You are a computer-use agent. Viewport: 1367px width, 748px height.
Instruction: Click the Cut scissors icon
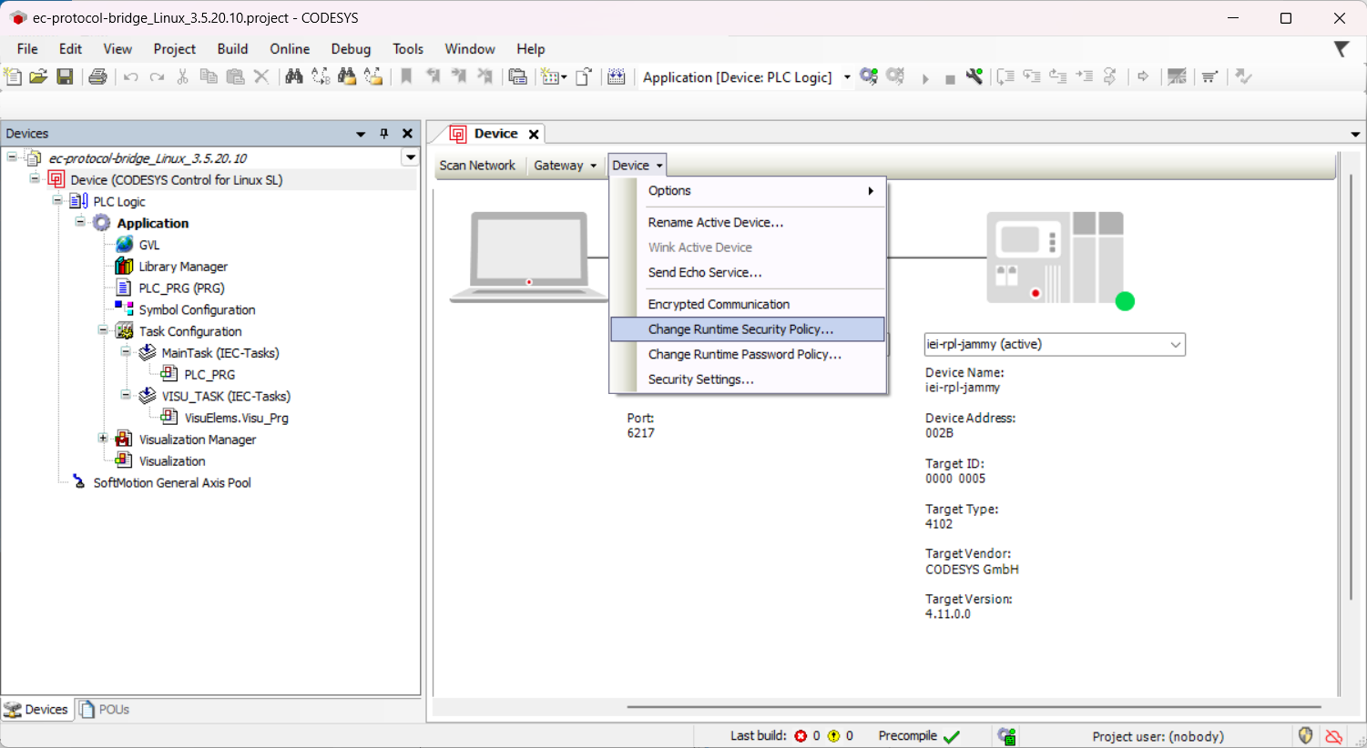(x=182, y=77)
